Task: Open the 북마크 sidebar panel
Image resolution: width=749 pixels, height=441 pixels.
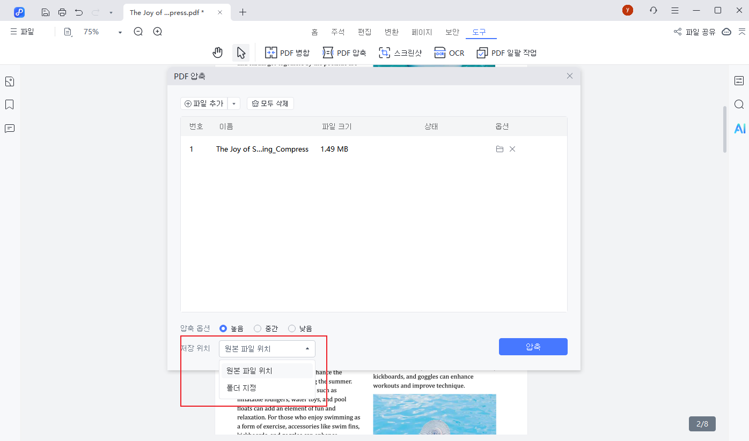Action: click(x=9, y=104)
